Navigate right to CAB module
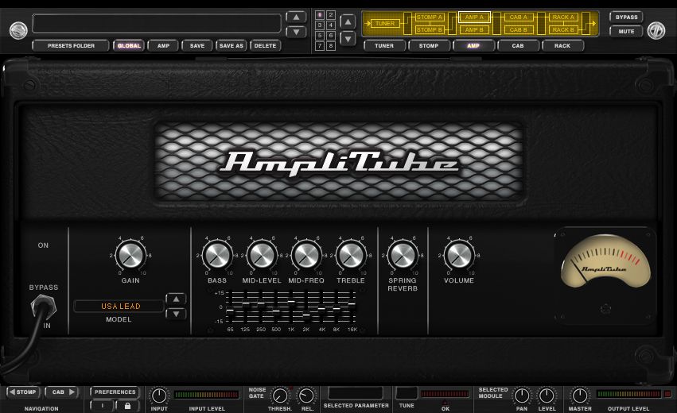The height and width of the screenshot is (413, 677). tap(63, 392)
